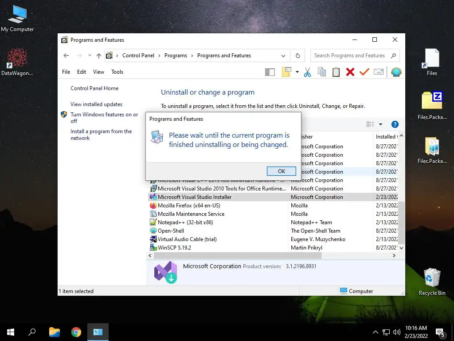454x341 pixels.
Task: Open the DataWagon desktop shortcut
Action: [17, 62]
